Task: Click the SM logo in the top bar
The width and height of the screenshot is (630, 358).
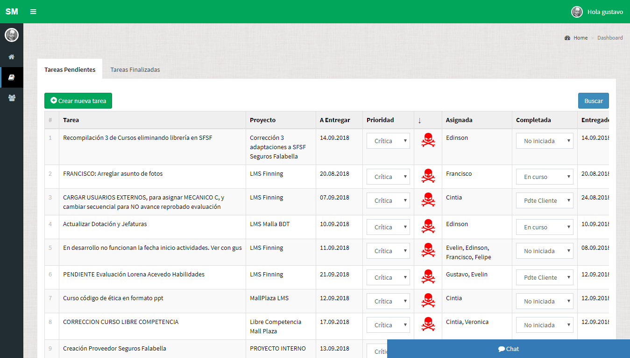Action: click(x=12, y=12)
